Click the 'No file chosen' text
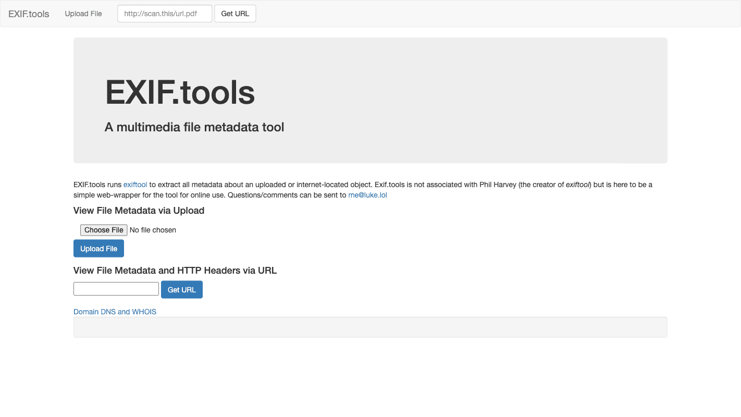Image resolution: width=741 pixels, height=417 pixels. pyautogui.click(x=153, y=230)
